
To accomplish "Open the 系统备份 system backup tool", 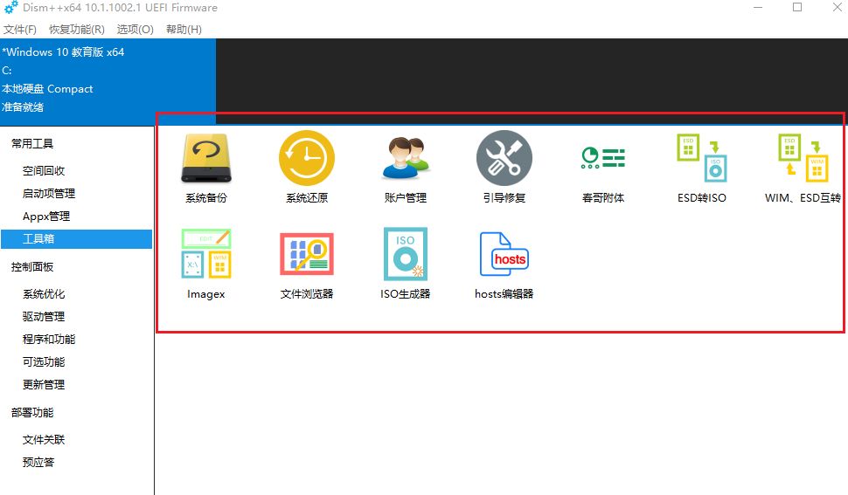I will 206,168.
